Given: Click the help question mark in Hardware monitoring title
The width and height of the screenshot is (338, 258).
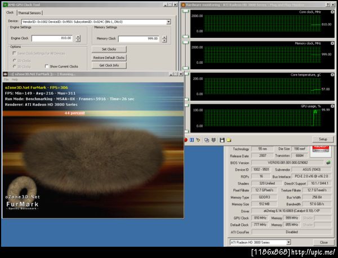Looking at the screenshot, I should point(328,5).
